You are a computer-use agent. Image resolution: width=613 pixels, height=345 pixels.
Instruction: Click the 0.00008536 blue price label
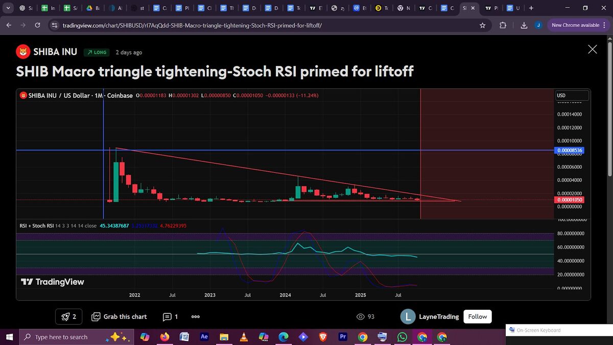coord(570,151)
